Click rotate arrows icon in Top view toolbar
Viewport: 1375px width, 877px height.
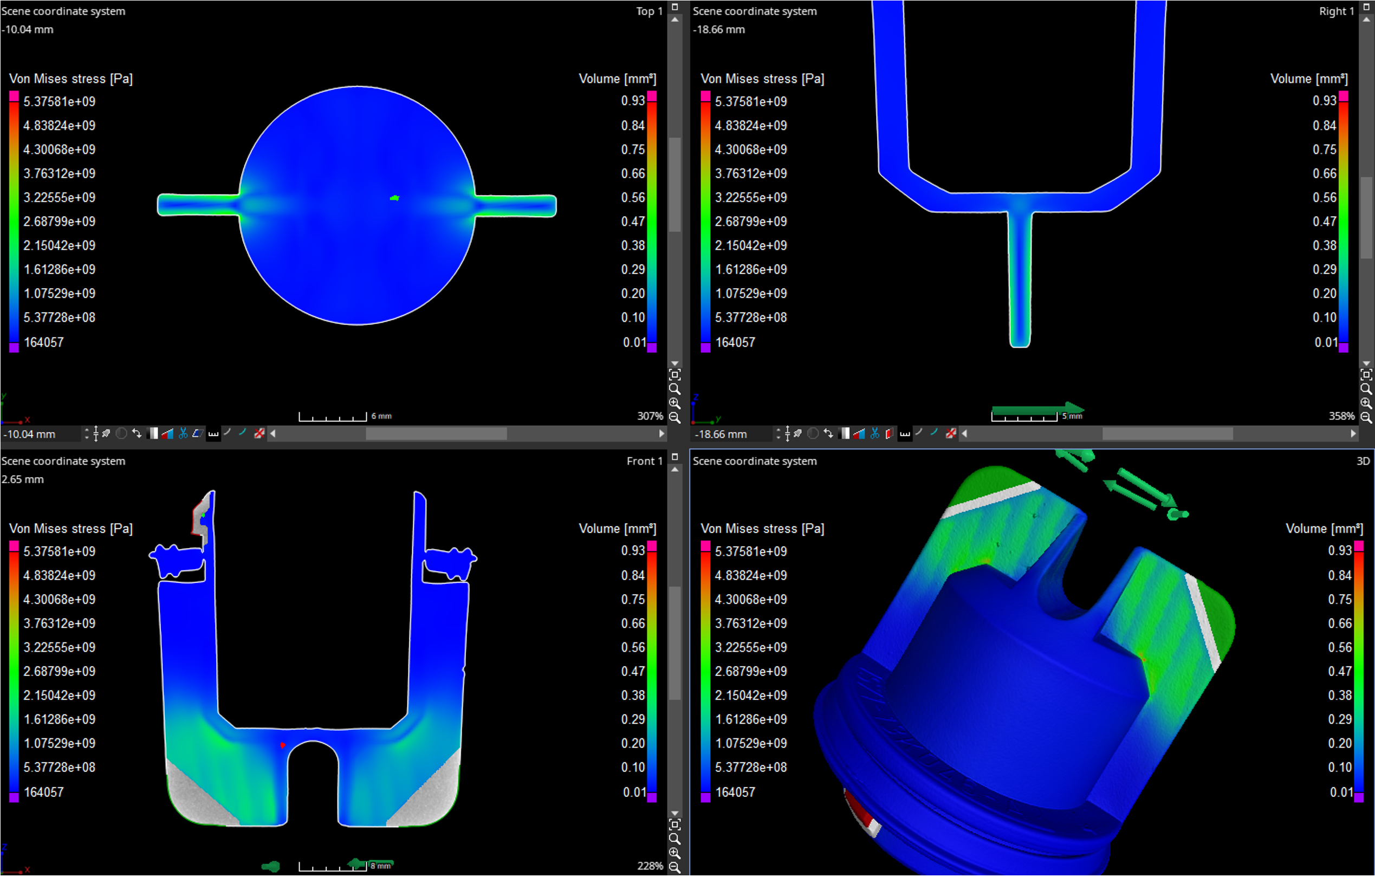pyautogui.click(x=137, y=434)
